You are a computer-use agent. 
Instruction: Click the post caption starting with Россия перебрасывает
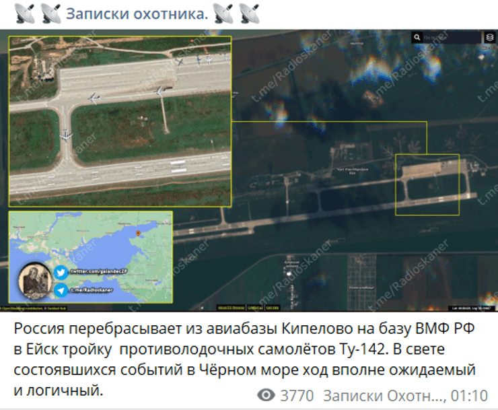click(244, 360)
